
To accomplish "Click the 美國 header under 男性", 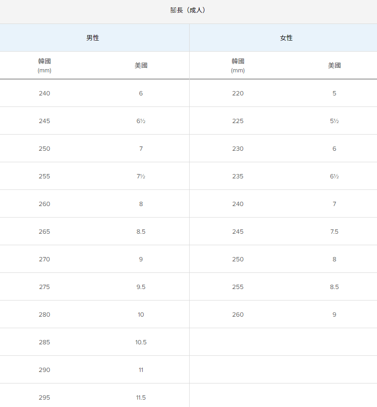I will click(x=141, y=65).
